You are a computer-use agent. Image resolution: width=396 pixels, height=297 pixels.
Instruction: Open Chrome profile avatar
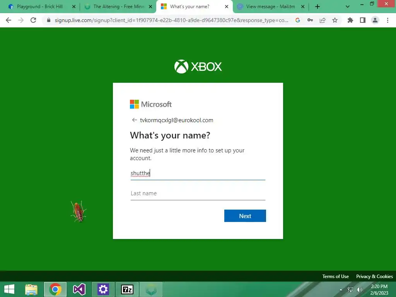(375, 20)
